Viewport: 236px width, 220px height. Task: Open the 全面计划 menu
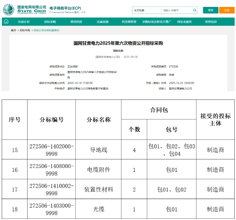click(x=23, y=22)
